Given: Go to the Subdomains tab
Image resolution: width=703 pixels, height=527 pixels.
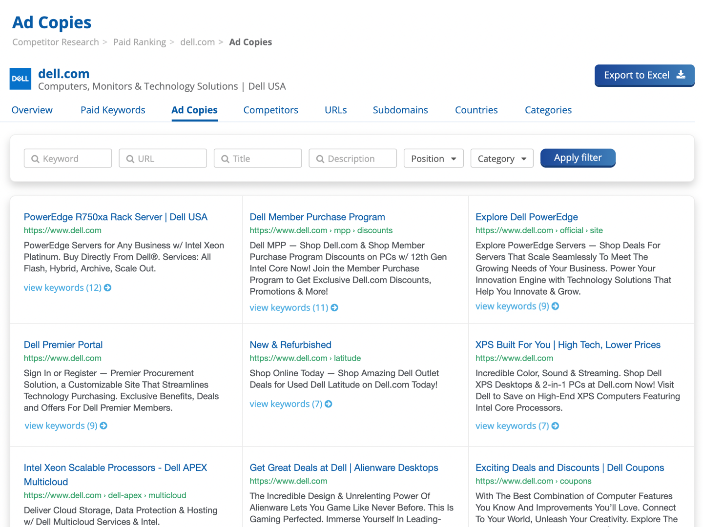Looking at the screenshot, I should point(400,110).
